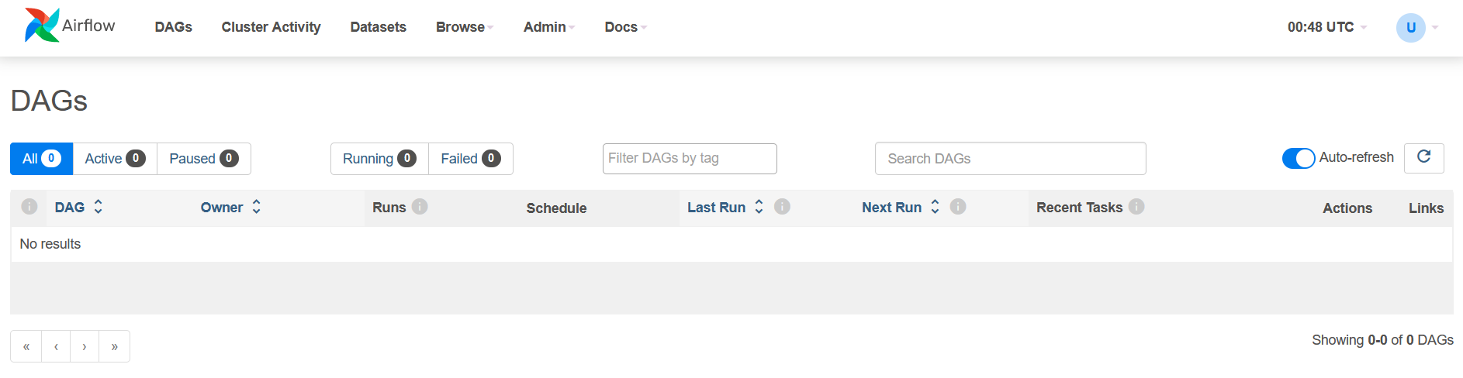Expand the Admin menu
The height and width of the screenshot is (378, 1463).
coord(548,27)
